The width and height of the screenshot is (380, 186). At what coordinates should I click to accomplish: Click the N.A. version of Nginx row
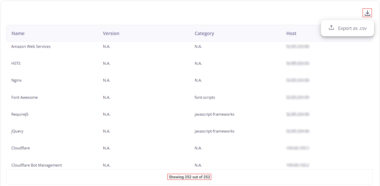[x=107, y=80]
